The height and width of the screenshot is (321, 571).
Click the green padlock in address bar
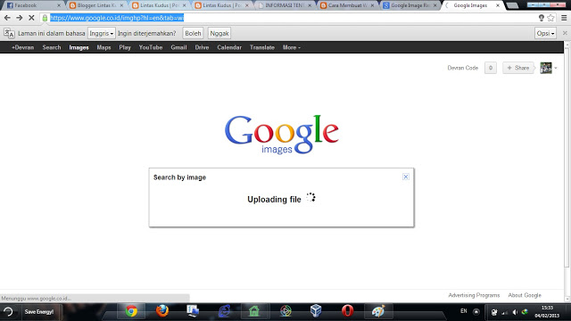click(x=45, y=18)
